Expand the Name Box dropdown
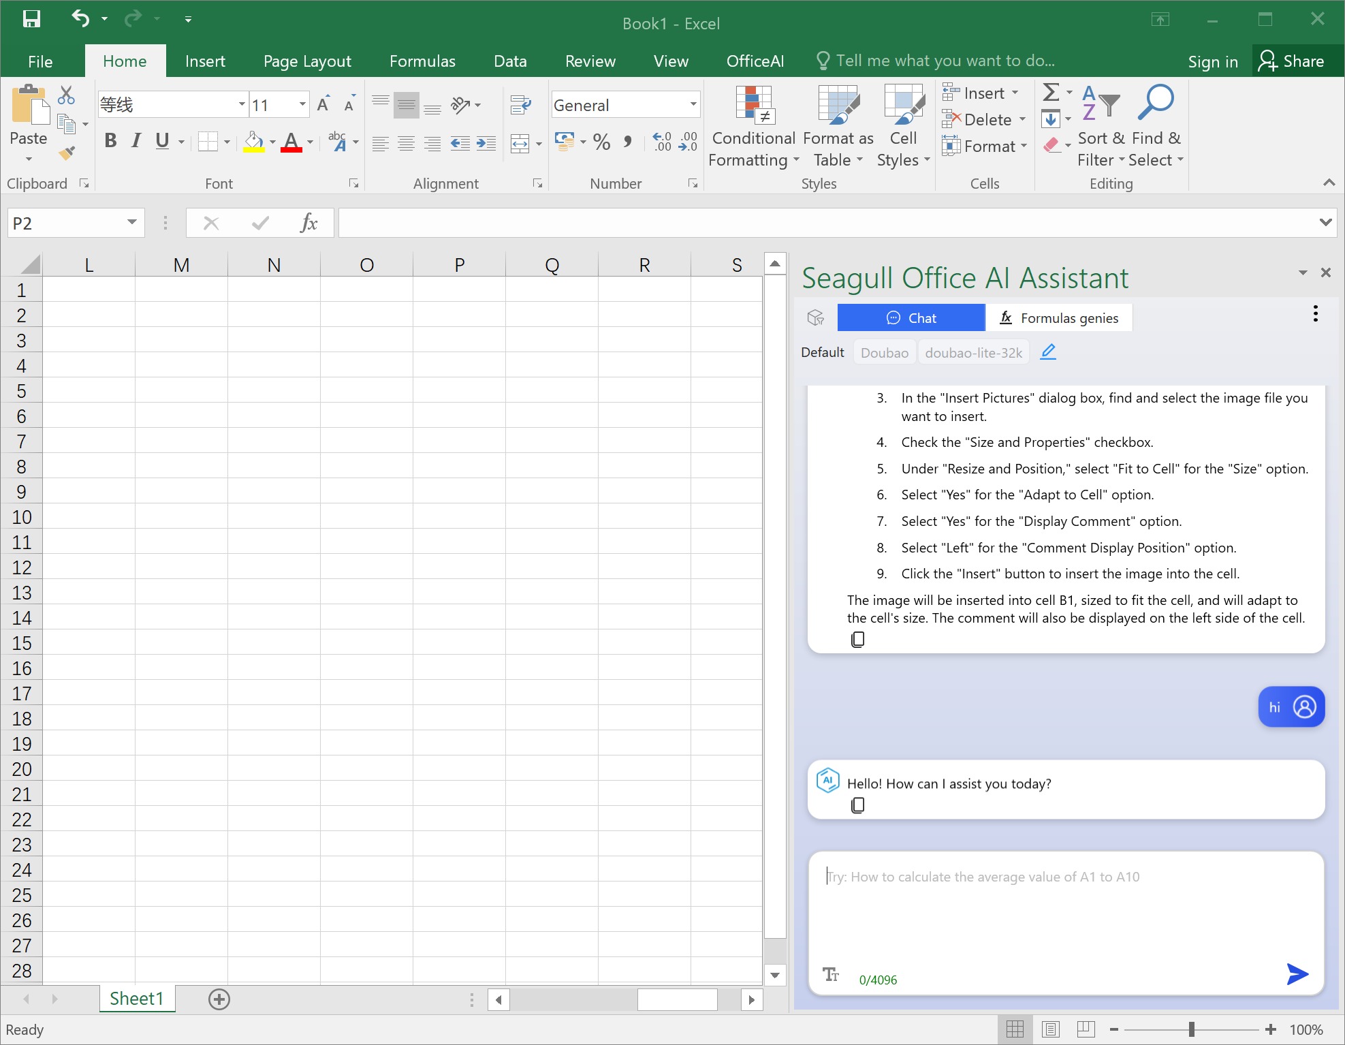Screen dimensions: 1345x1045 click(132, 222)
